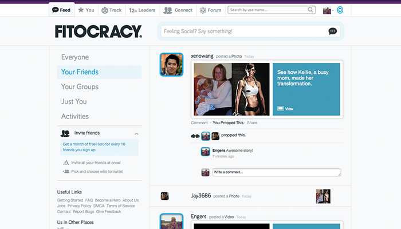This screenshot has width=401, height=229.
Task: Click the free Hero month promo
Action: (x=99, y=147)
